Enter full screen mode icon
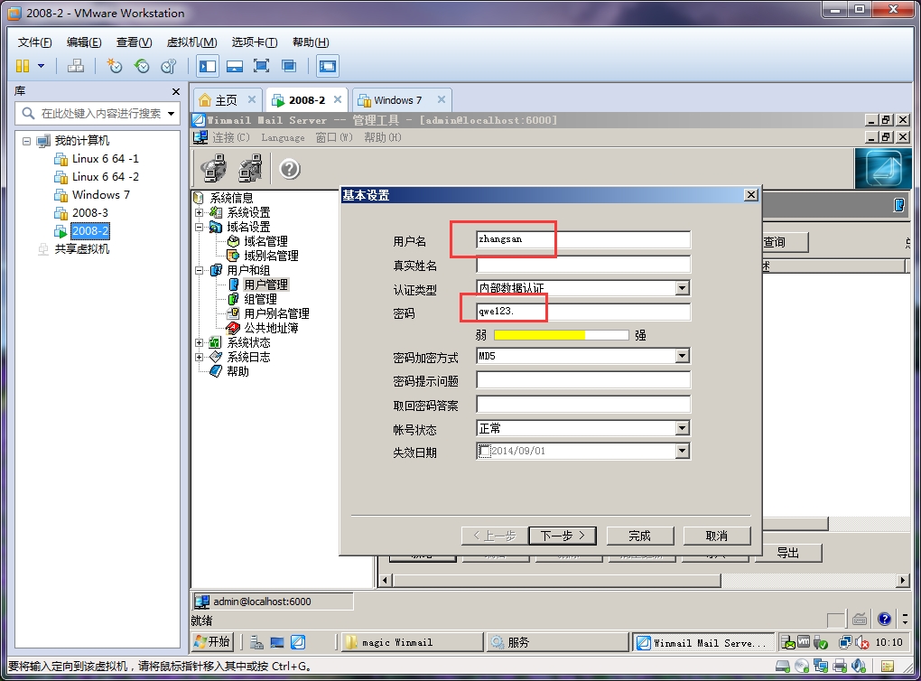Screen dimensions: 921x681 (x=261, y=66)
